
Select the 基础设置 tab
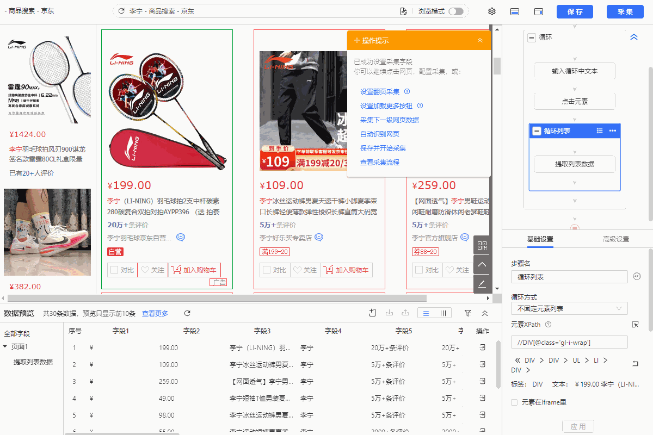(540, 239)
